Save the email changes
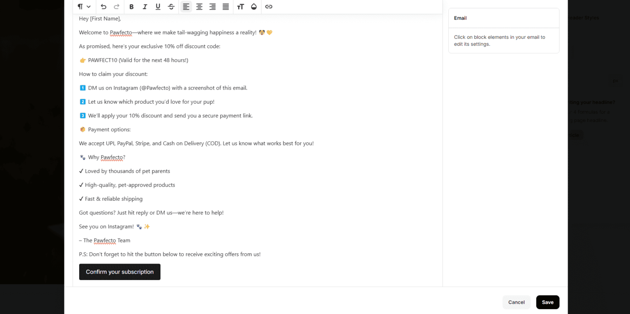 point(548,302)
